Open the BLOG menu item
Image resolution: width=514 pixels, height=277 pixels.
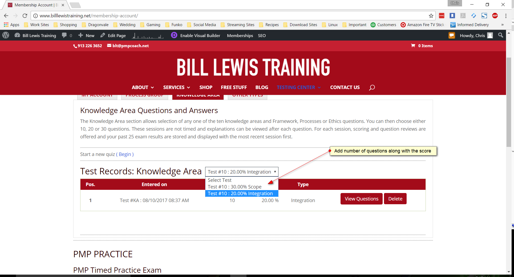(262, 87)
